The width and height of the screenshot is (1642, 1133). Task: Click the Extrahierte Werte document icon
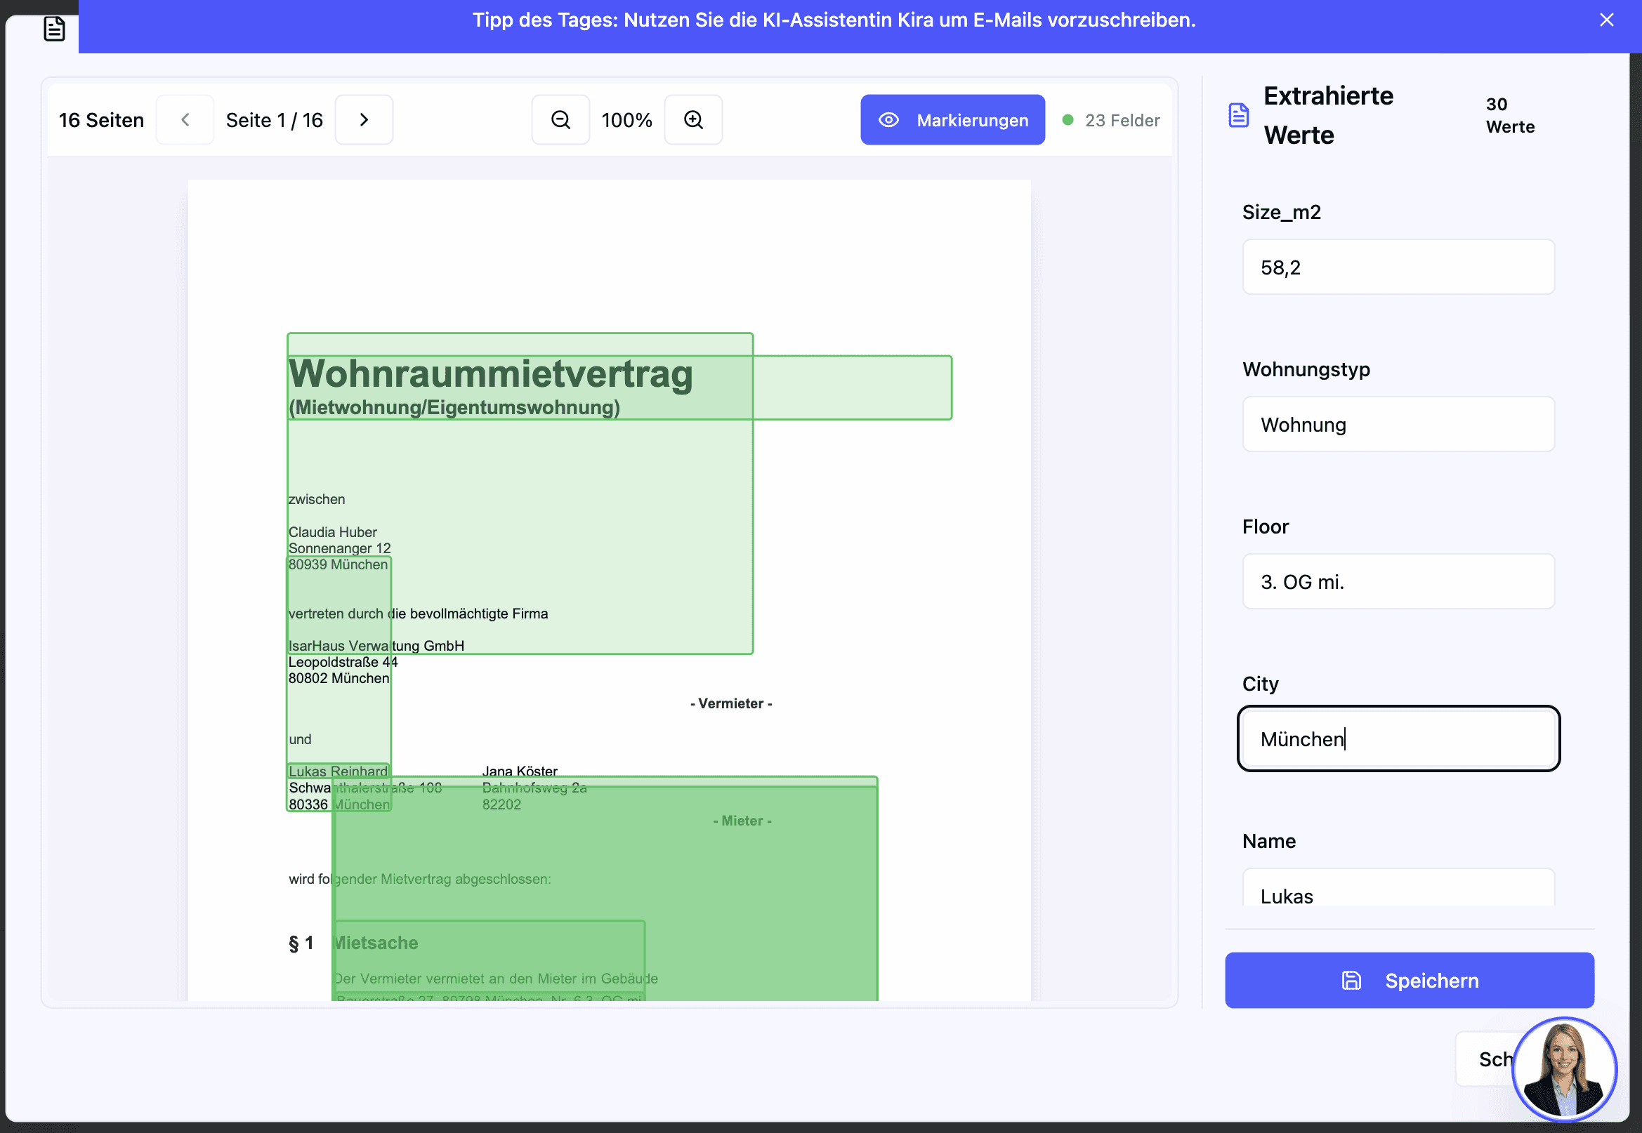click(1239, 115)
